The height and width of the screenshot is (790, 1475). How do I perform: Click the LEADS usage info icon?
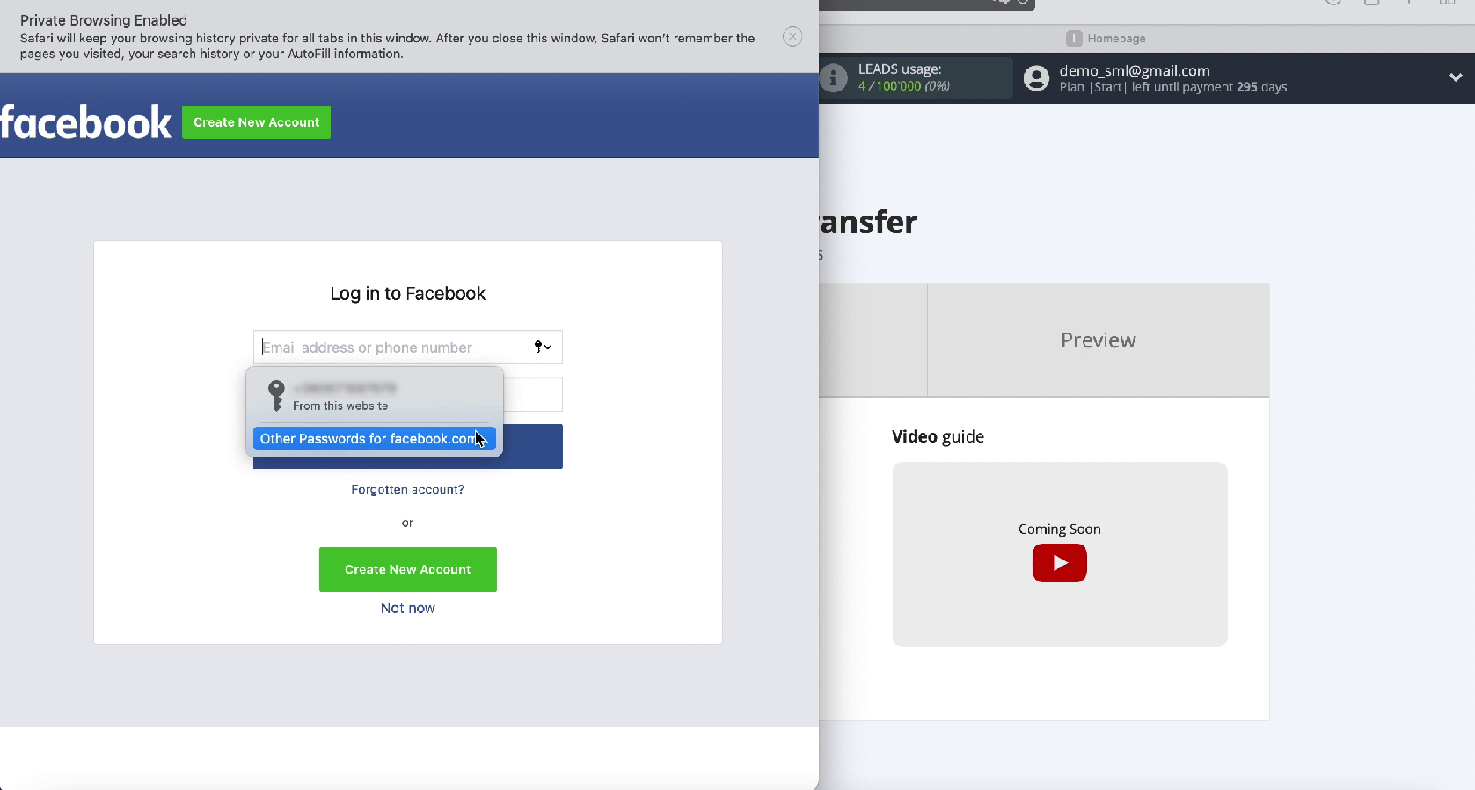834,78
